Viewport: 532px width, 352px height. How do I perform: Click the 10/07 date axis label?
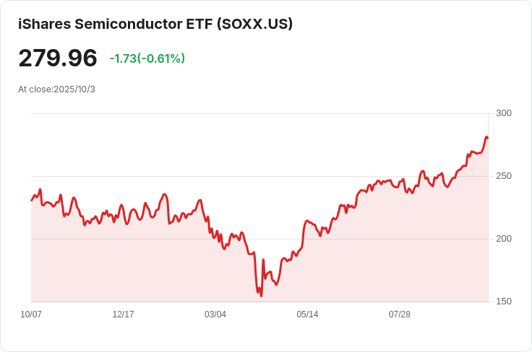pos(31,314)
